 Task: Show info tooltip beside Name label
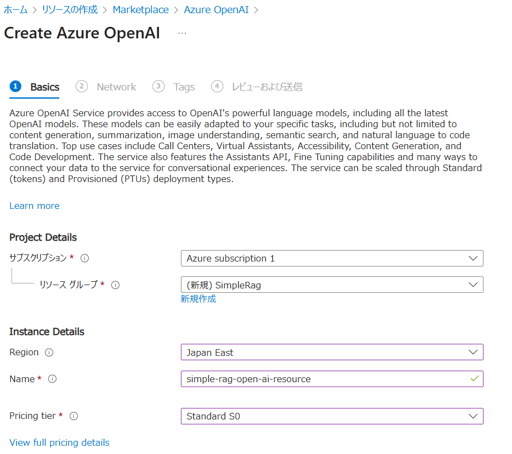click(x=52, y=379)
